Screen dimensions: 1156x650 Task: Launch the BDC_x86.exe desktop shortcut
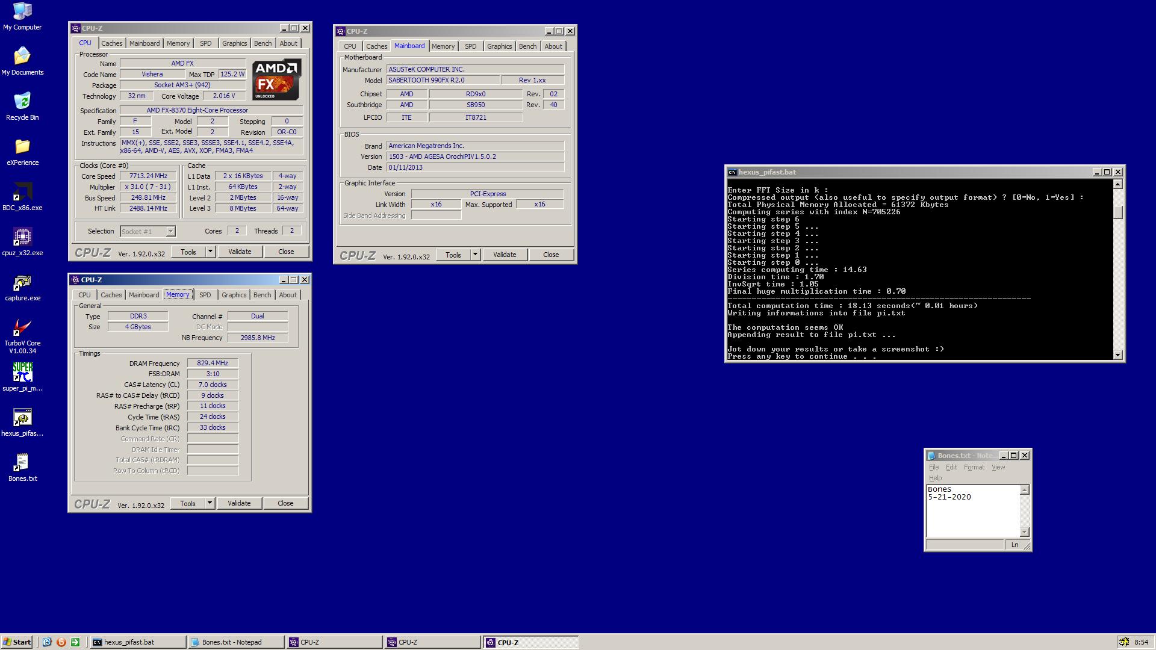[22, 196]
